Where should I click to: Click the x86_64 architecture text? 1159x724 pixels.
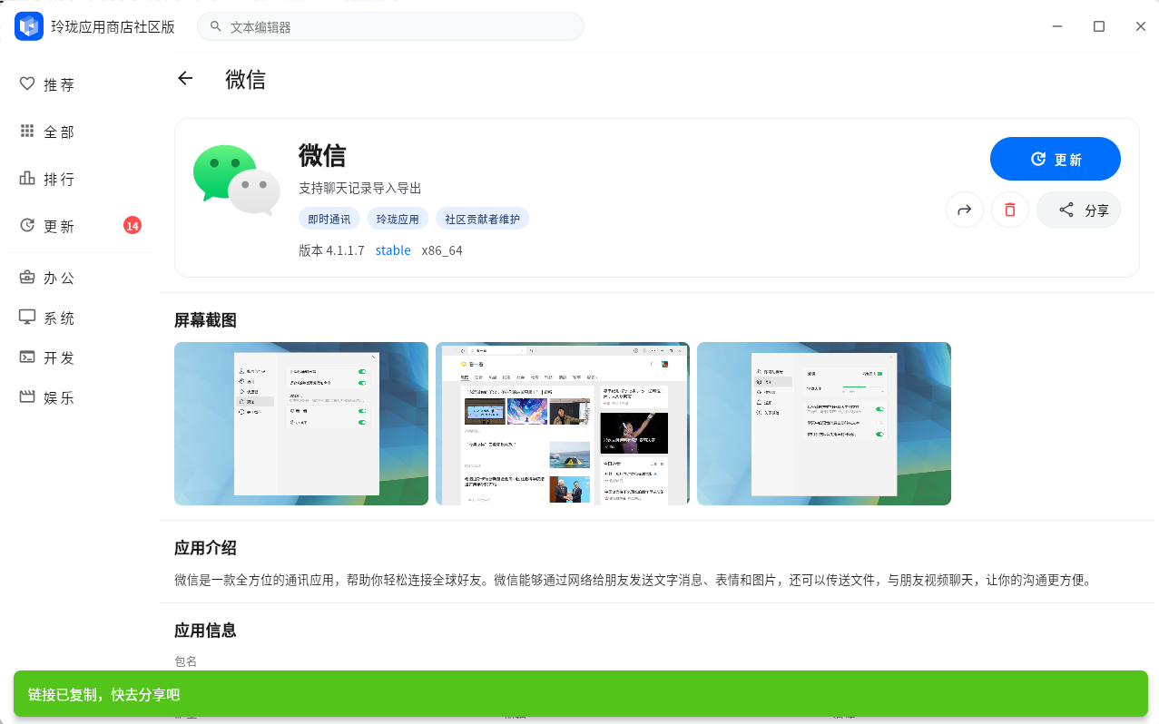(442, 250)
